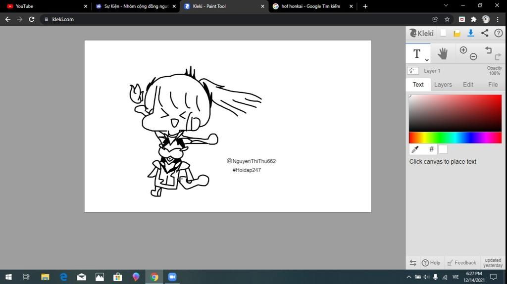Switch to the Edit tab
Screen dimensions: 507x284
tap(468, 85)
